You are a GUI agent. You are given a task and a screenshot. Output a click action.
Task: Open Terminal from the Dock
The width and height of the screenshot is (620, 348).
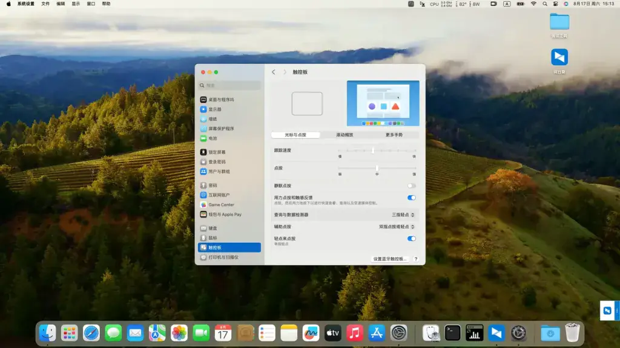point(452,333)
